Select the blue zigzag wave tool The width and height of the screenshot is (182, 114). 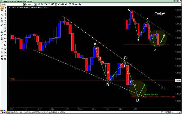click(x=5, y=56)
